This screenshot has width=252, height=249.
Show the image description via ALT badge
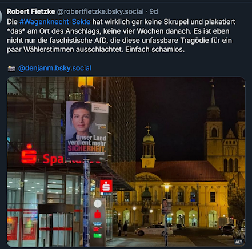pyautogui.click(x=238, y=242)
